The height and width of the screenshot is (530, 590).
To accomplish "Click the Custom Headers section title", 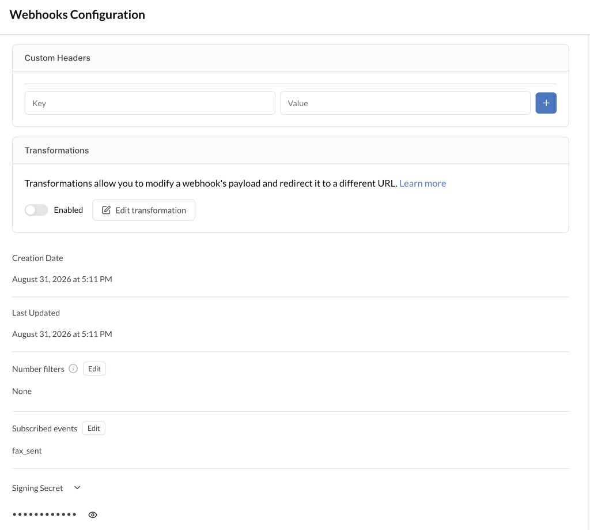I will [x=57, y=58].
